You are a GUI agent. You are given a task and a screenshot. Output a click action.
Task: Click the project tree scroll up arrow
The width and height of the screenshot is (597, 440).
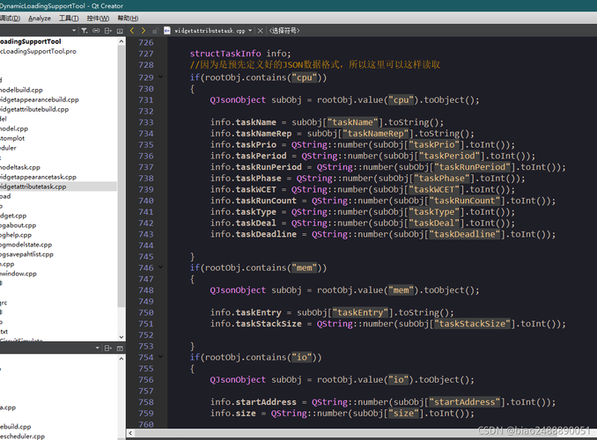pyautogui.click(x=122, y=41)
